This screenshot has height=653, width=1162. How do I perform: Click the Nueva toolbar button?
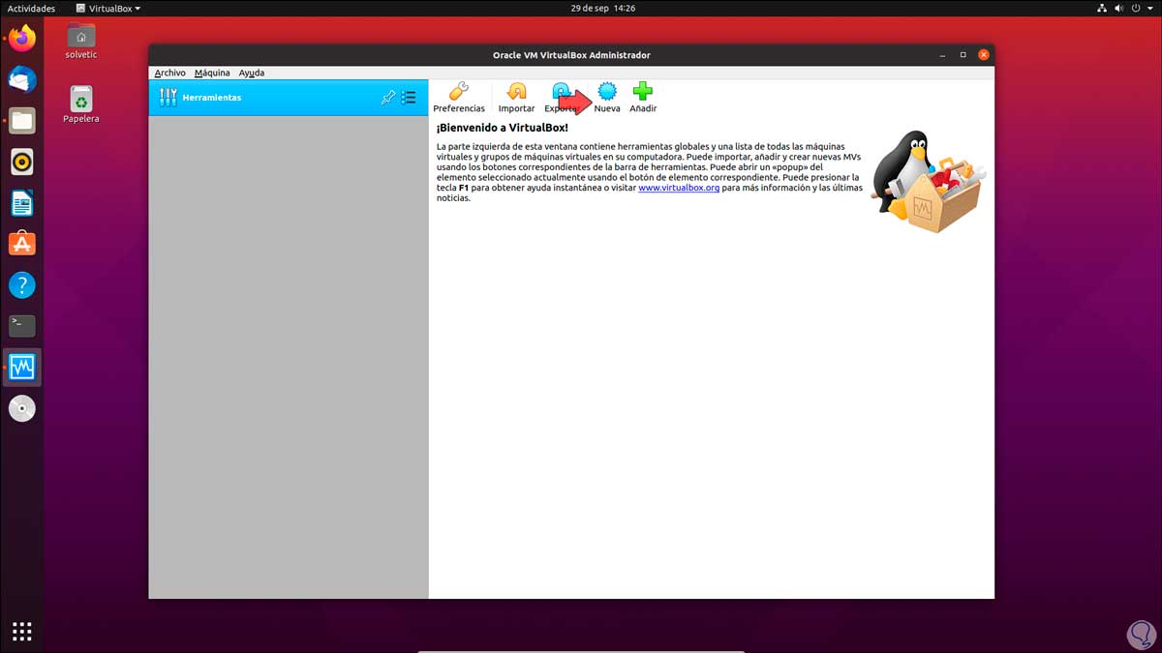point(607,97)
